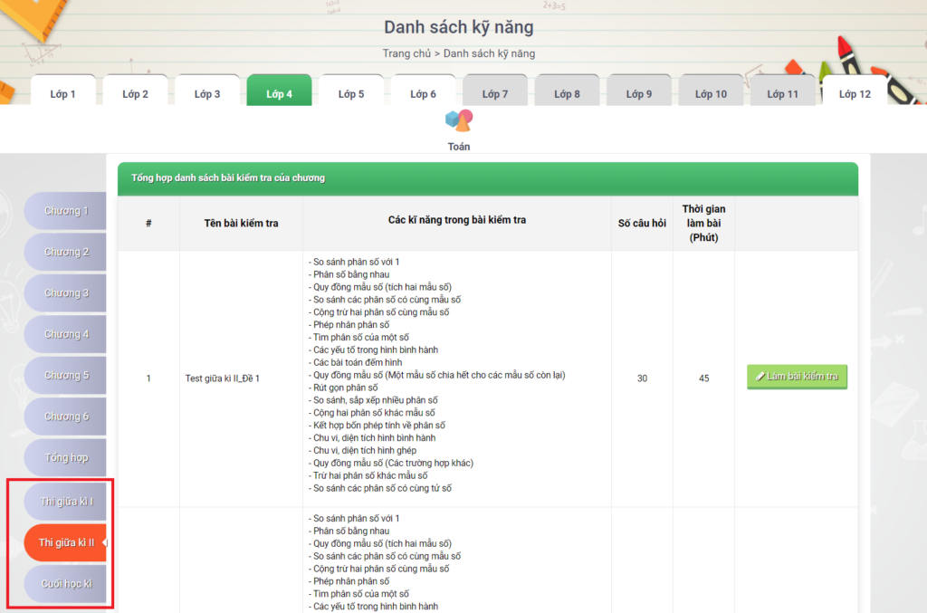Open Chương 1 in the sidebar
Screen dimensions: 927x613
(65, 211)
